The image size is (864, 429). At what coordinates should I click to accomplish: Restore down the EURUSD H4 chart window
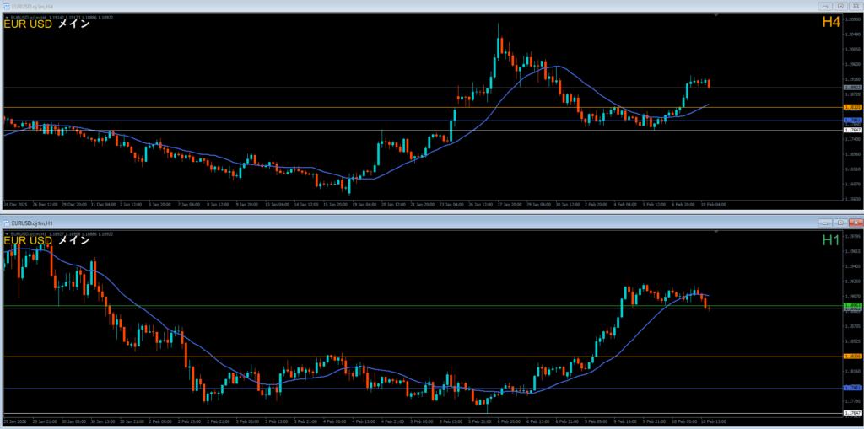pos(840,6)
